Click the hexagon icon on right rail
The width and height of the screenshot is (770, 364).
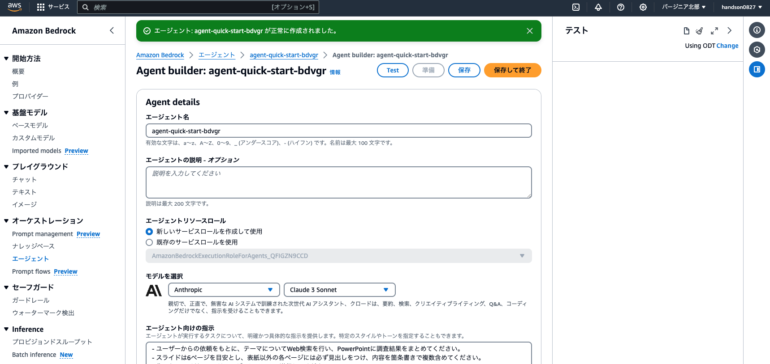757,50
